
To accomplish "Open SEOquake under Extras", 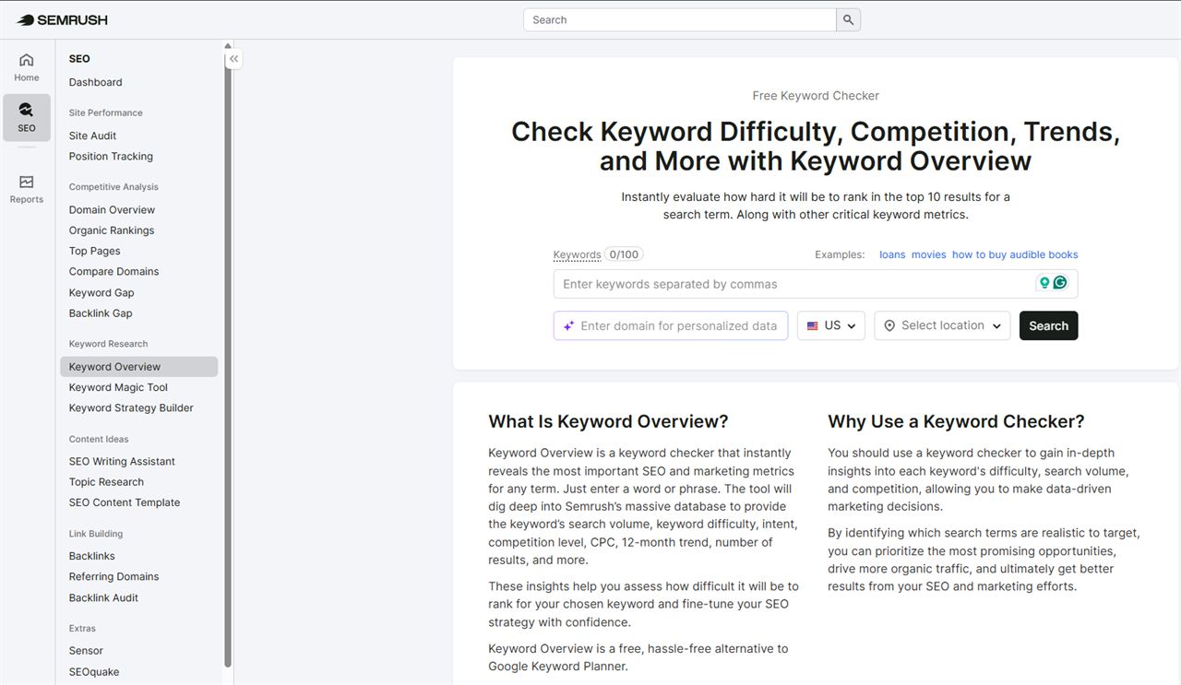I will click(x=94, y=672).
